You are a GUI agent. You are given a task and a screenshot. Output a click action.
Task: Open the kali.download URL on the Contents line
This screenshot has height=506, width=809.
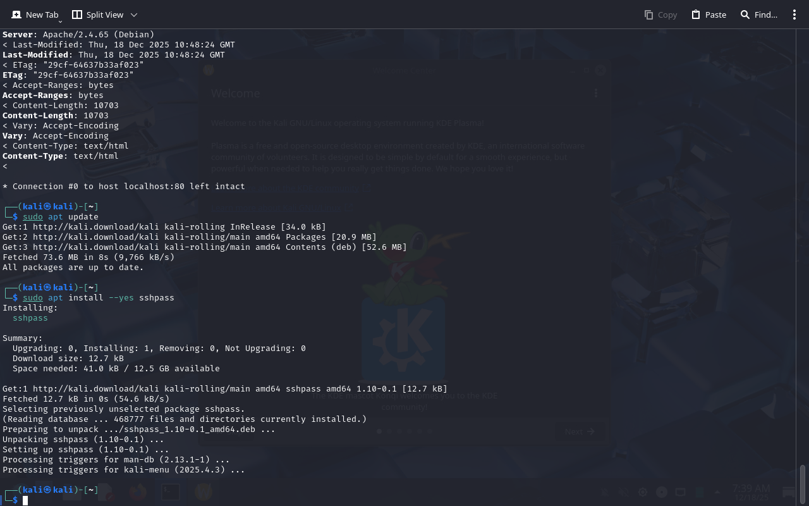tap(93, 247)
